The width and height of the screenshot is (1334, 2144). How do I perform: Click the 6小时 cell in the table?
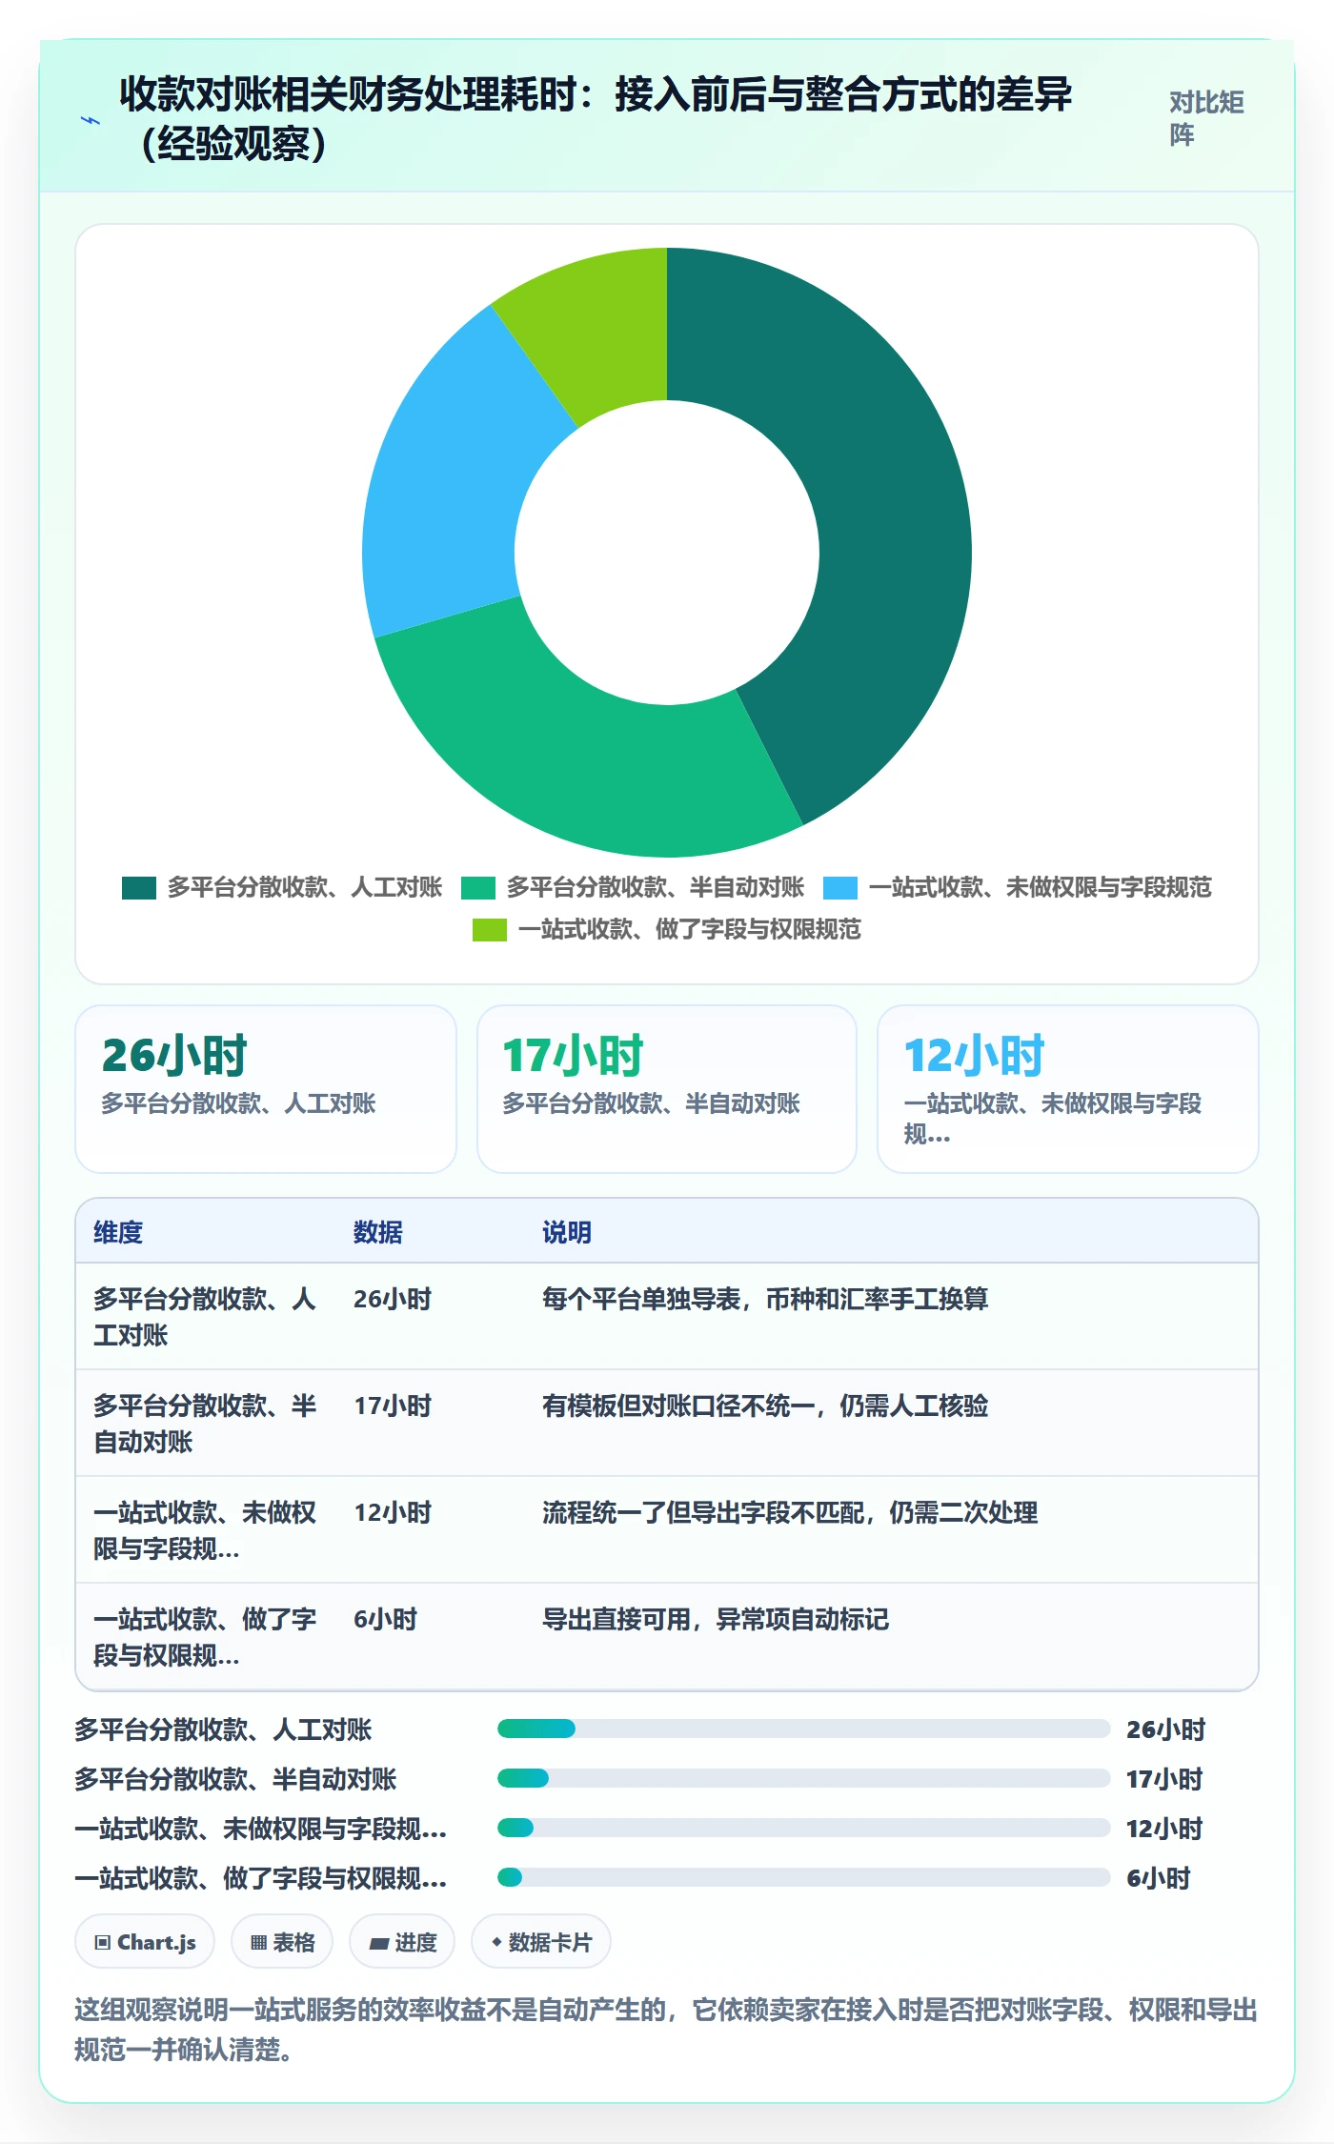click(386, 1619)
